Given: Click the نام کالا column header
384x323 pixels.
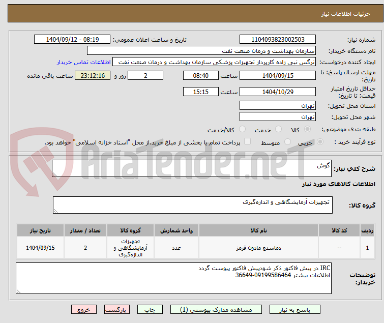Looking at the screenshot, I should [258, 230].
